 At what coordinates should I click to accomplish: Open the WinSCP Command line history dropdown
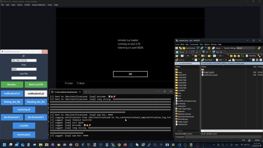(x=262, y=137)
